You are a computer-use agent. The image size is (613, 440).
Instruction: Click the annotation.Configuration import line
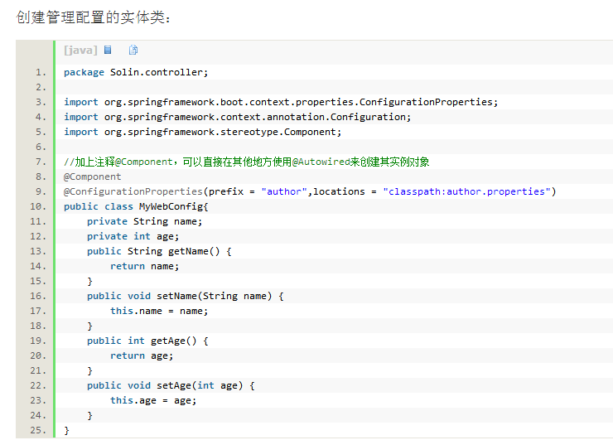coord(237,117)
